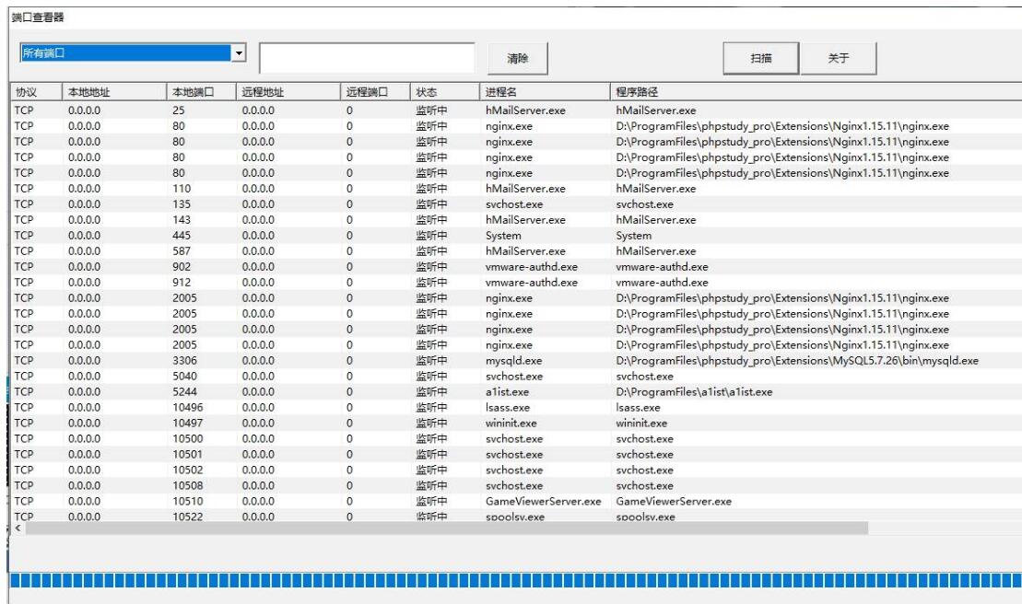Screen dimensions: 1022x604
Task: Click the search text input field
Action: 367,57
